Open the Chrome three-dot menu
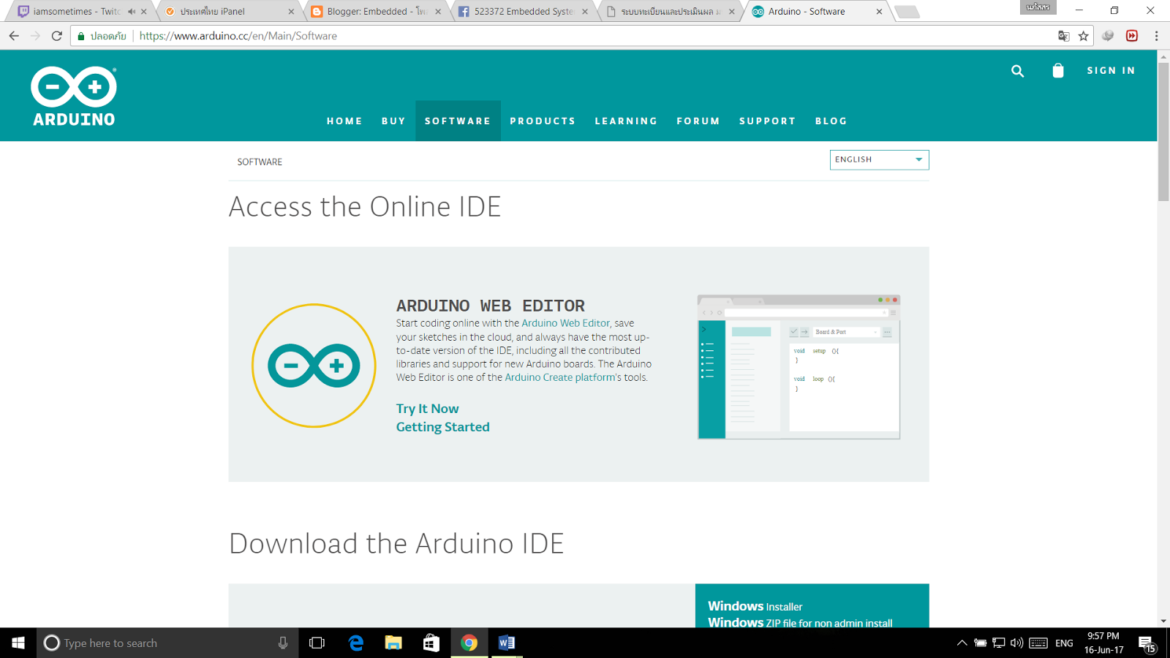Screen dimensions: 1170x658 click(x=1156, y=36)
